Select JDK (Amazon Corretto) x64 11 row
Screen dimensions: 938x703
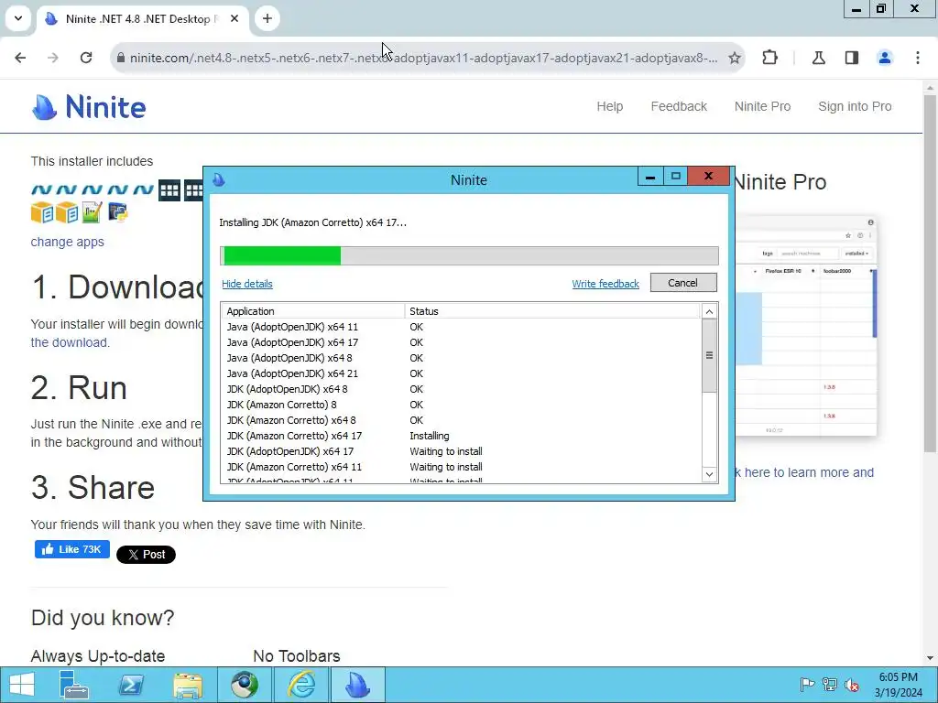[x=461, y=467]
